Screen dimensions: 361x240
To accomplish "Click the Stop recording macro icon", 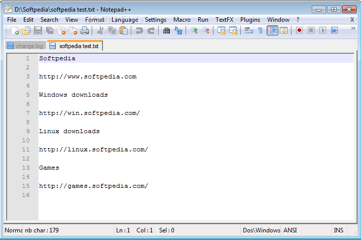I will (x=311, y=30).
